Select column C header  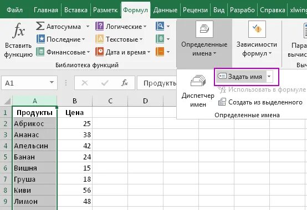(110, 101)
